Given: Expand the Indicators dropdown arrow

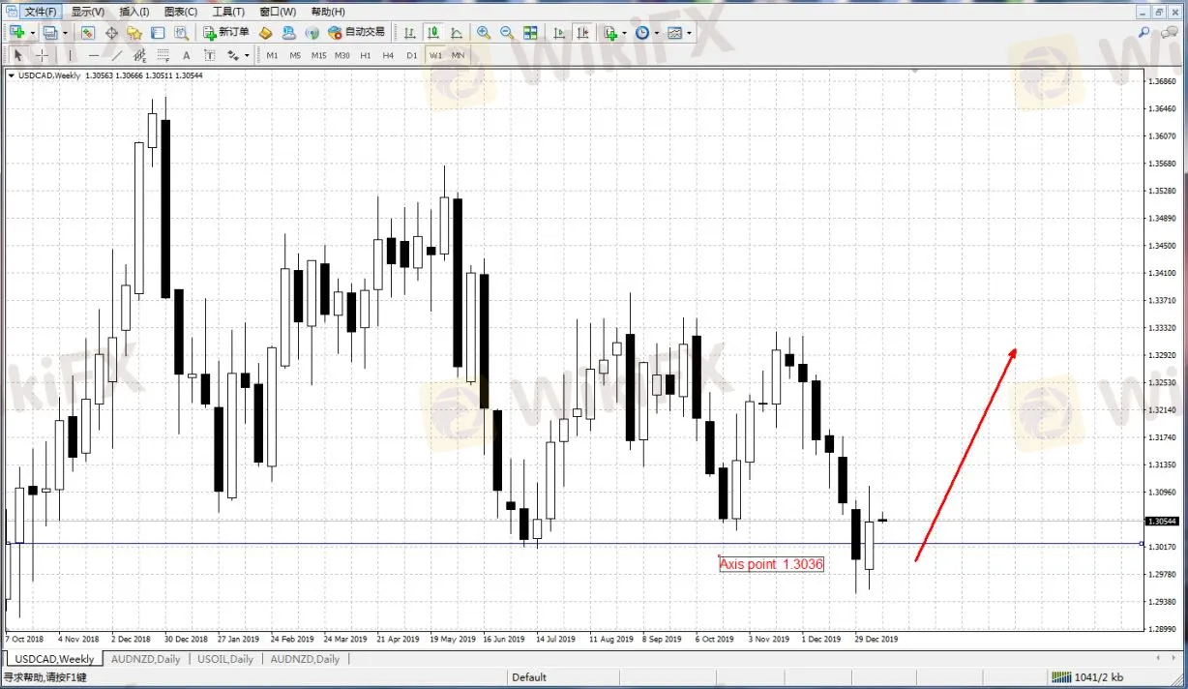Looking at the screenshot, I should [624, 32].
